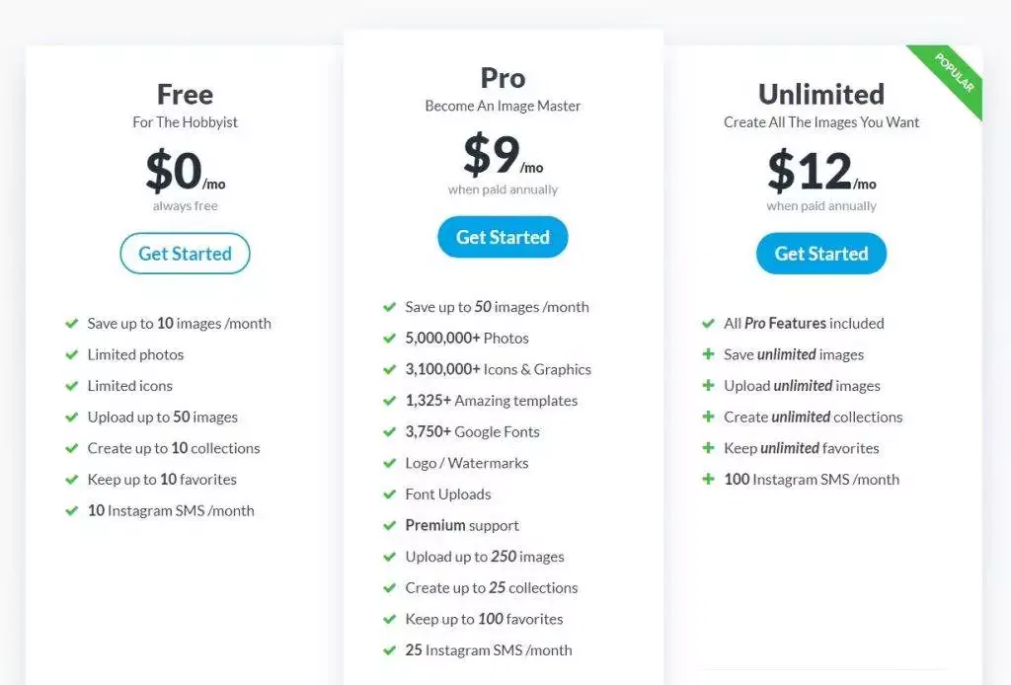Click checkmark next to Font Uploads

pos(390,495)
